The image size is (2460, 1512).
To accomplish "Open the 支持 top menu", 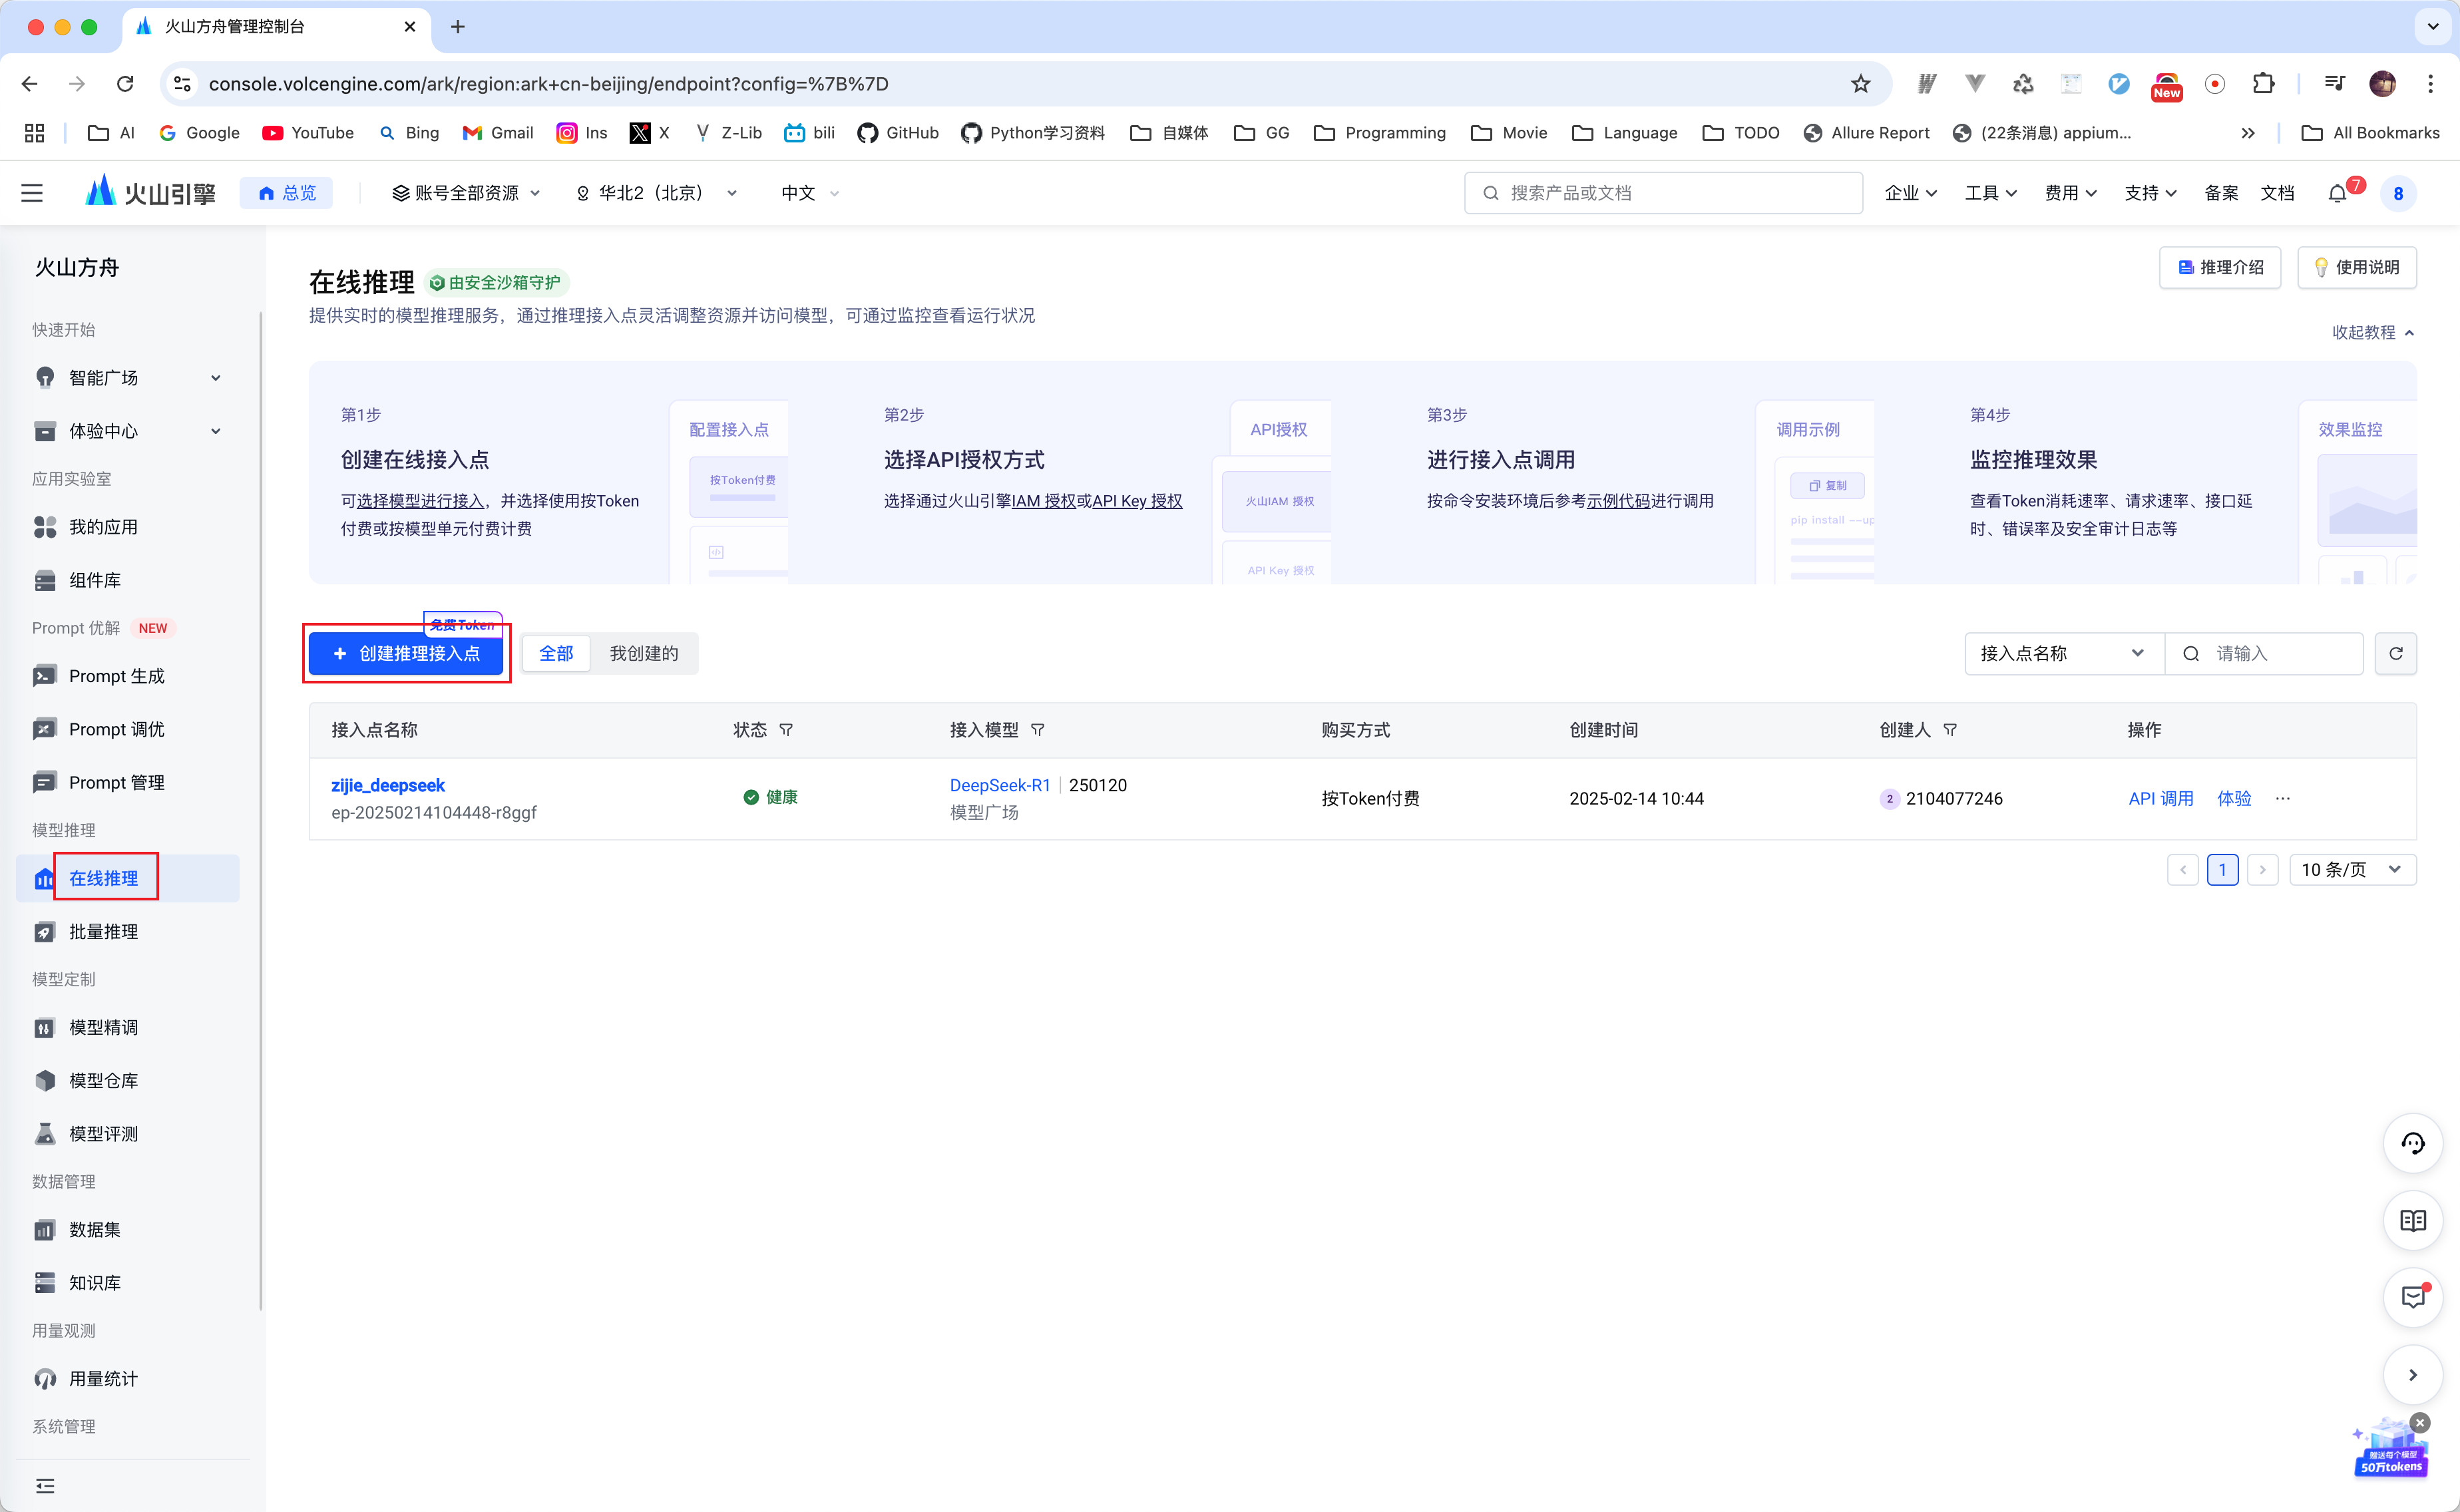I will (2151, 193).
